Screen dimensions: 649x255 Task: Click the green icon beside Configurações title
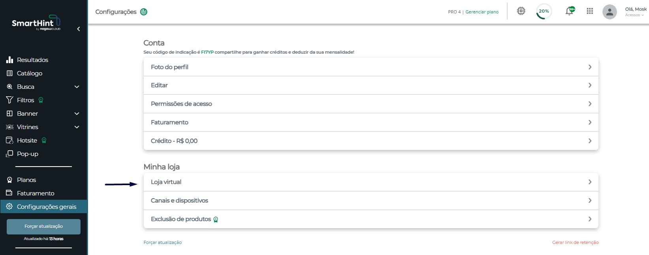point(144,12)
